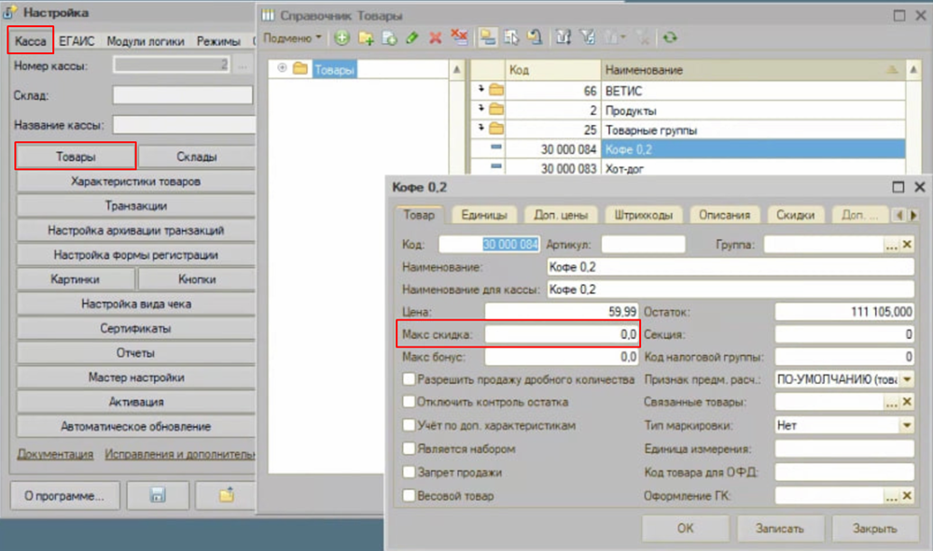Check Отключить контроль остатка

coord(409,403)
